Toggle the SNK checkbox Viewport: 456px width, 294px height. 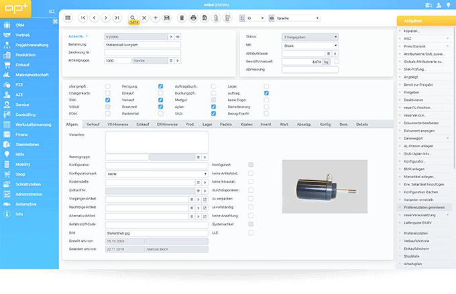(109, 100)
